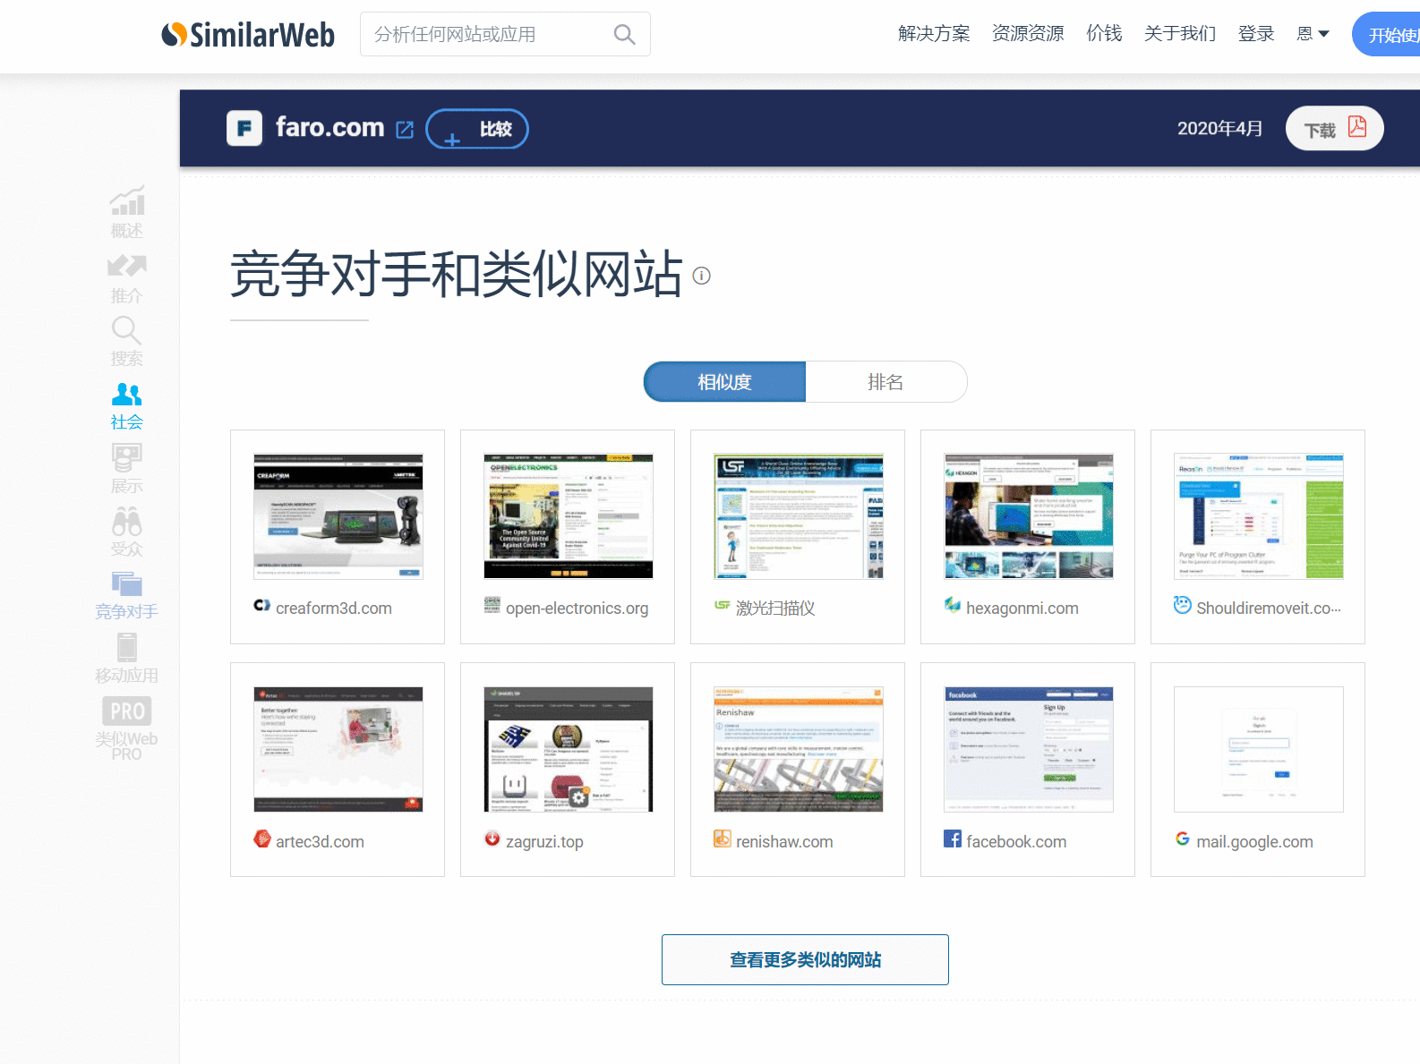Screen dimensions: 1420x1064
Task: Open the 概述 overview sidebar icon
Action: tap(127, 201)
